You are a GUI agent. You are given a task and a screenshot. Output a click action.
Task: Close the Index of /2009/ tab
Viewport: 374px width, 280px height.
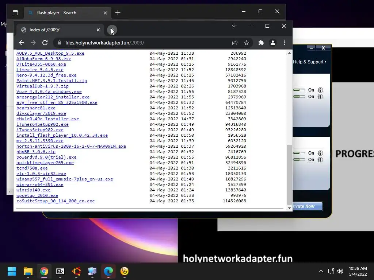(98, 30)
